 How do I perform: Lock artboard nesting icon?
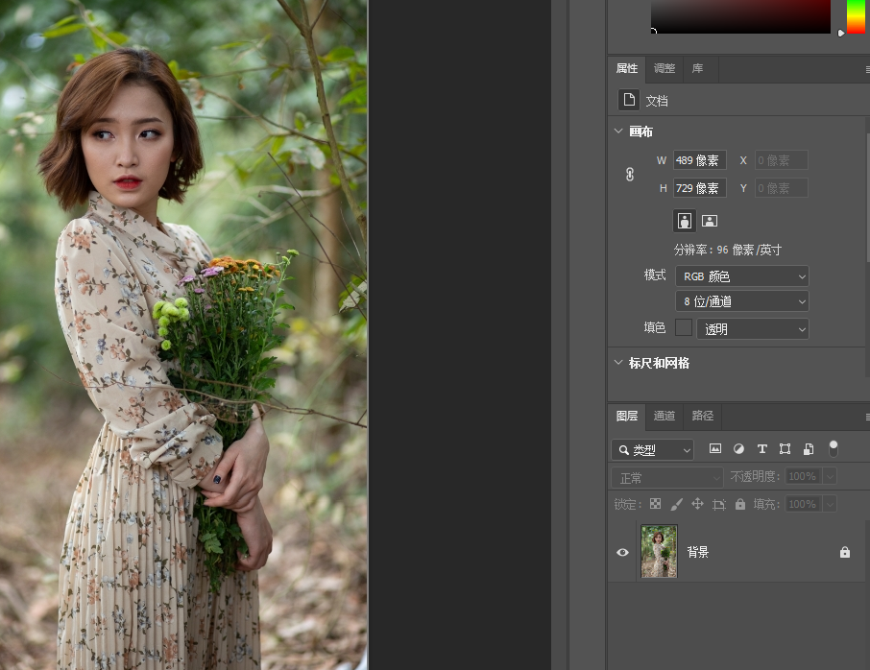(x=719, y=504)
